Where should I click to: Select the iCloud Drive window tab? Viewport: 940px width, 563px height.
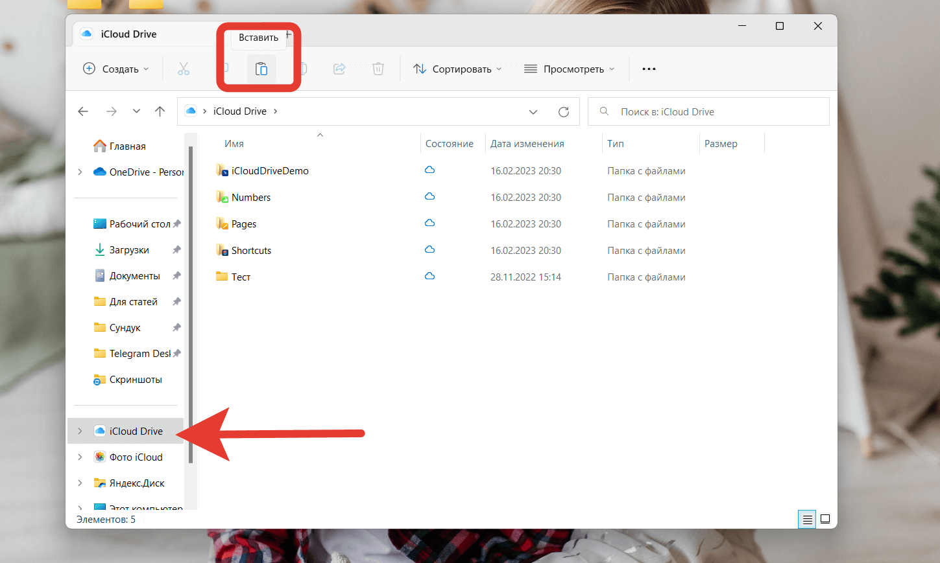[128, 34]
